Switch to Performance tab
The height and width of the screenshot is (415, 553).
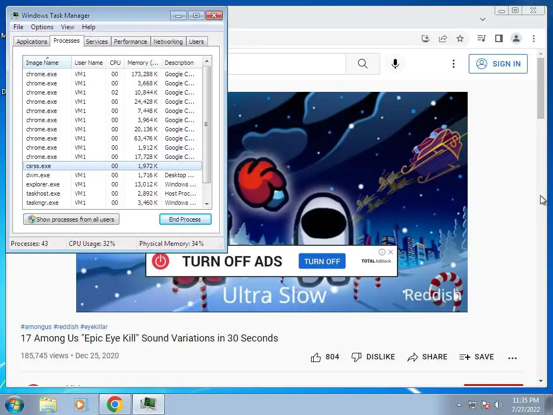pyautogui.click(x=131, y=42)
